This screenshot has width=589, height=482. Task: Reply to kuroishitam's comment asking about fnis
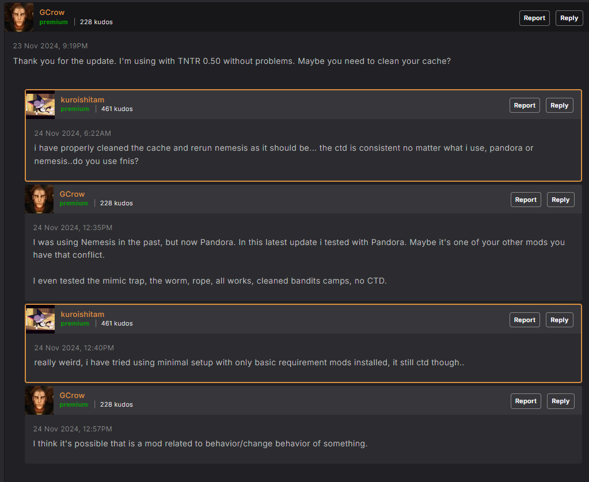(559, 105)
